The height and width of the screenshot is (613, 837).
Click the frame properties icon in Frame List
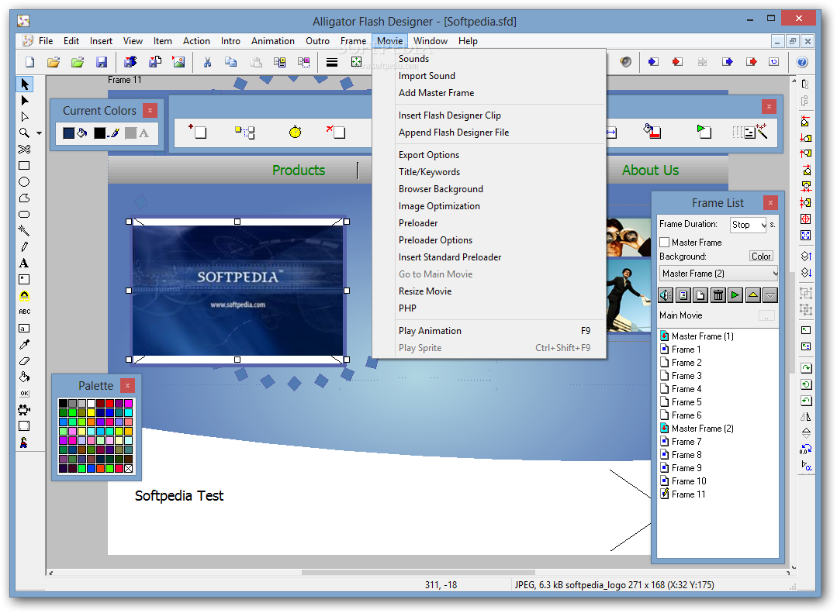point(683,295)
